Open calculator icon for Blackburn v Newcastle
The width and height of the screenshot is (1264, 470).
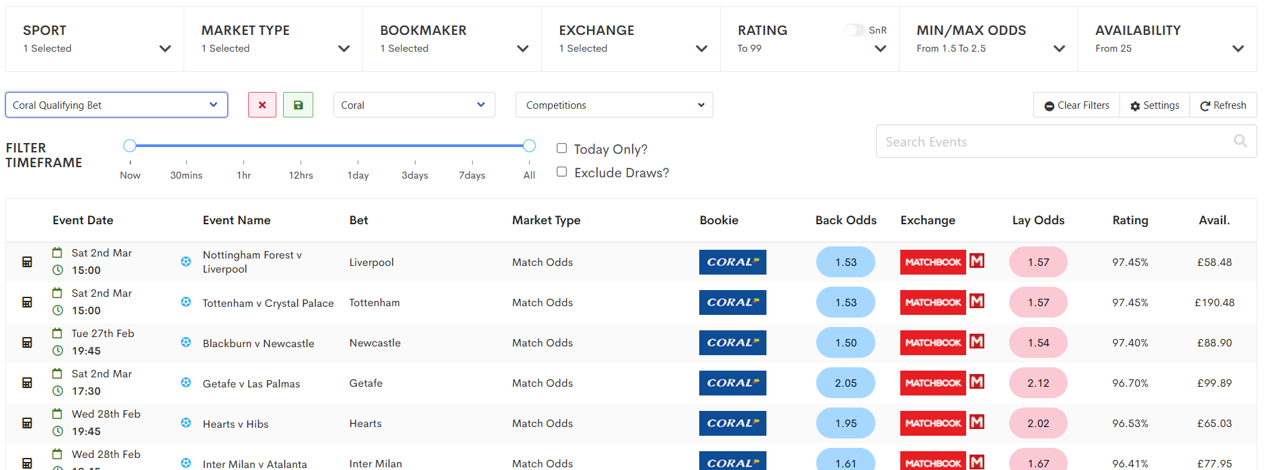click(x=27, y=342)
